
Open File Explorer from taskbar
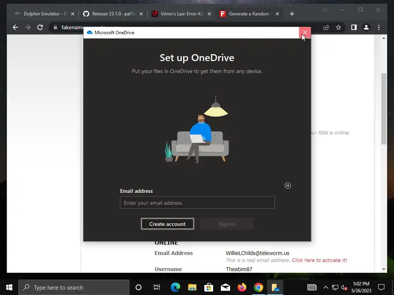[x=192, y=287]
